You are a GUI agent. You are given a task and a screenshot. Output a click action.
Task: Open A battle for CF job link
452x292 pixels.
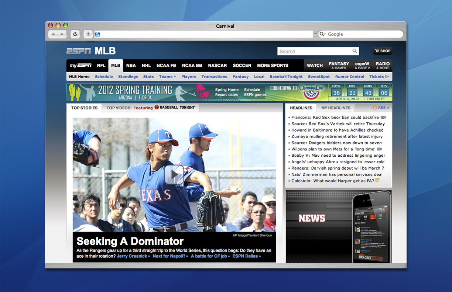point(210,256)
